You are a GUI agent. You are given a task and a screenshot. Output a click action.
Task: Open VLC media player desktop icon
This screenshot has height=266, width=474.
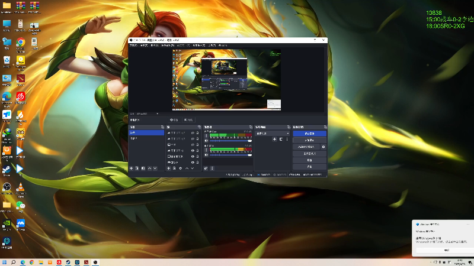click(x=21, y=189)
